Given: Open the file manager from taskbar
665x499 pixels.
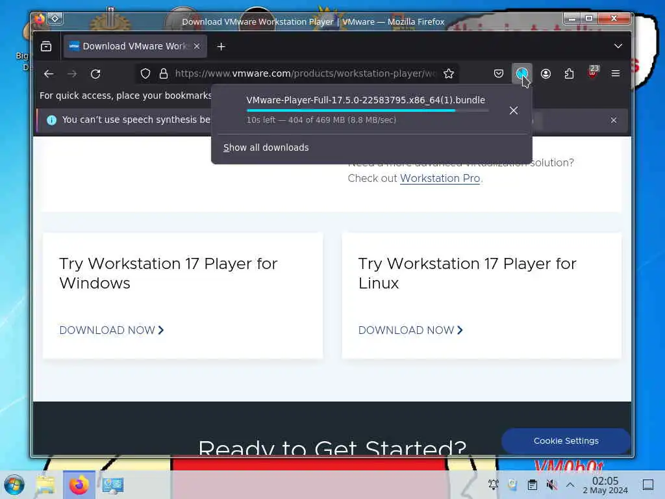Looking at the screenshot, I should point(45,485).
